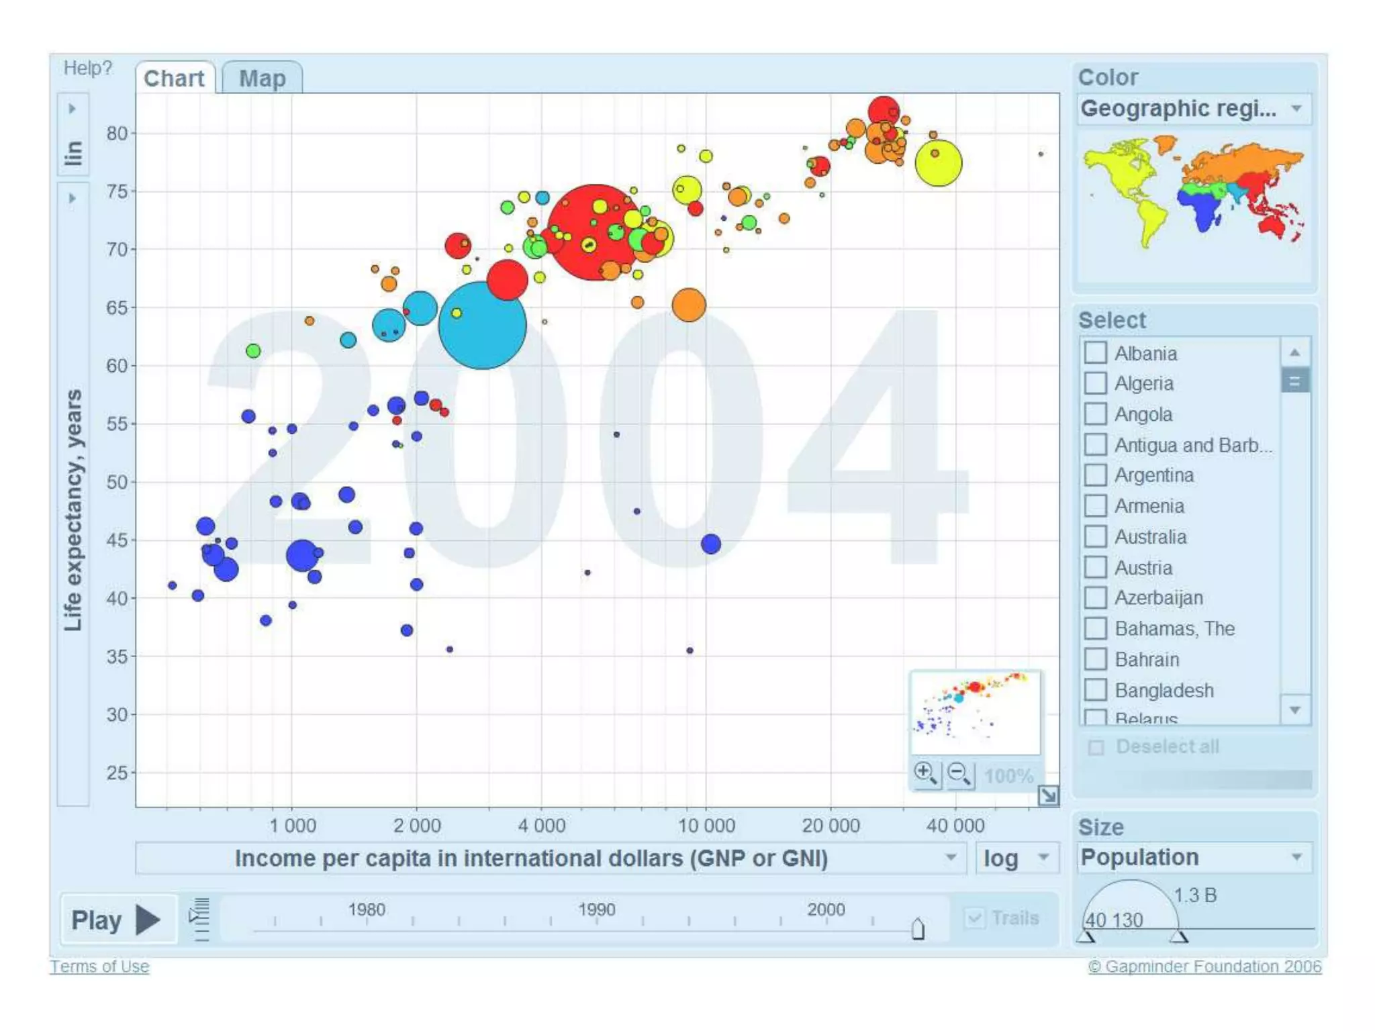Switch to the Map tab
1375x1031 pixels.
(x=263, y=79)
